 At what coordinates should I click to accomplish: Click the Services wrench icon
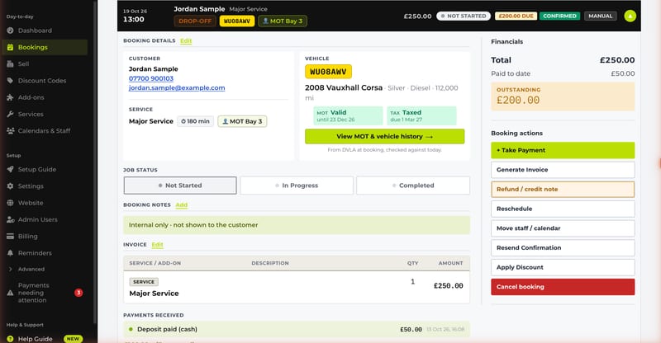point(11,114)
